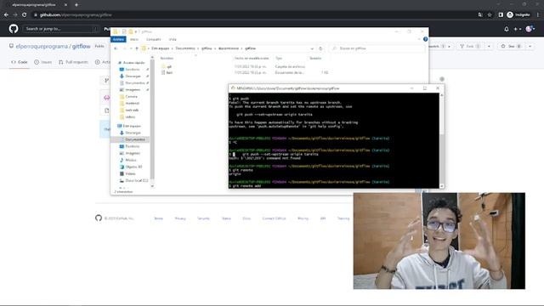Sort by Fecha de modificación column header
This screenshot has height=306, width=544.
coord(252,59)
